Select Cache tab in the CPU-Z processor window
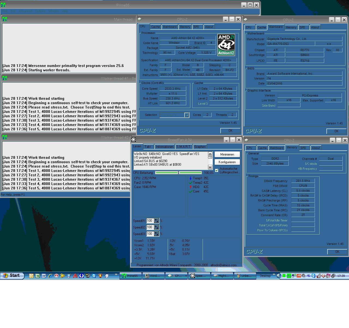 [x=155, y=27]
